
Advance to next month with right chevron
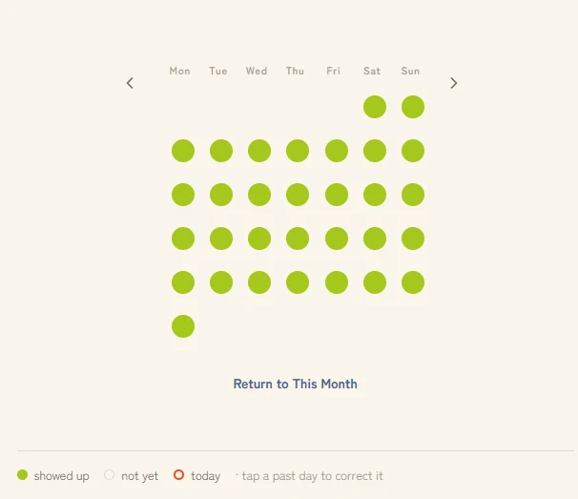point(454,83)
